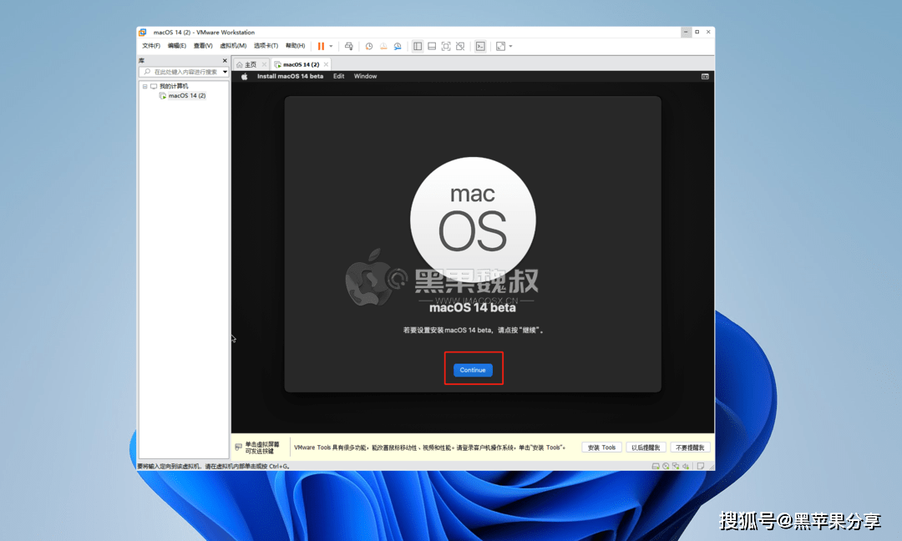Open the power options arrow beside pause

[x=331, y=46]
